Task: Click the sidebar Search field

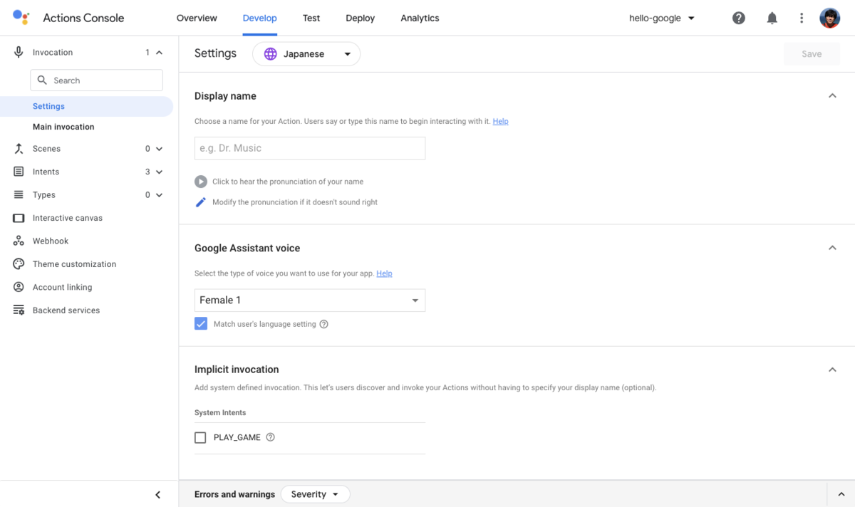Action: [96, 80]
